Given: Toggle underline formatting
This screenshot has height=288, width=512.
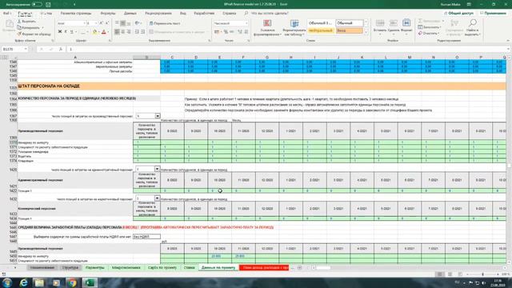Looking at the screenshot, I should click(x=71, y=32).
